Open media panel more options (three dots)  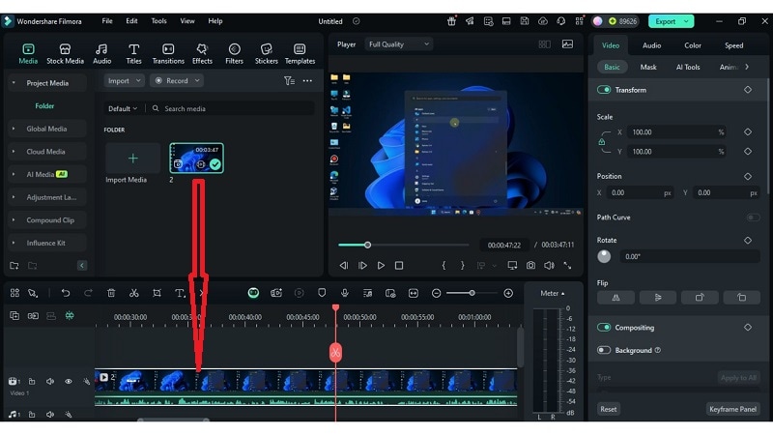tap(307, 81)
